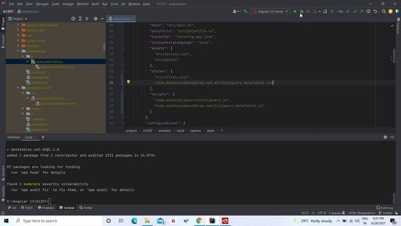Select the angular.json editor tab
Viewport: 401px width, 226px height.
tap(121, 19)
